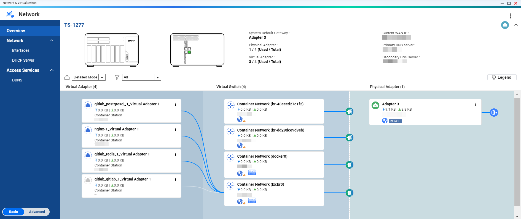The height and width of the screenshot is (219, 521).
Task: Click the topology vertical scrollbar
Action: point(517,152)
